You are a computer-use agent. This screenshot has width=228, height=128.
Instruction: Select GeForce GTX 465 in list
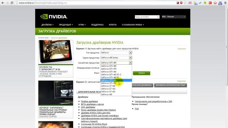(116, 72)
